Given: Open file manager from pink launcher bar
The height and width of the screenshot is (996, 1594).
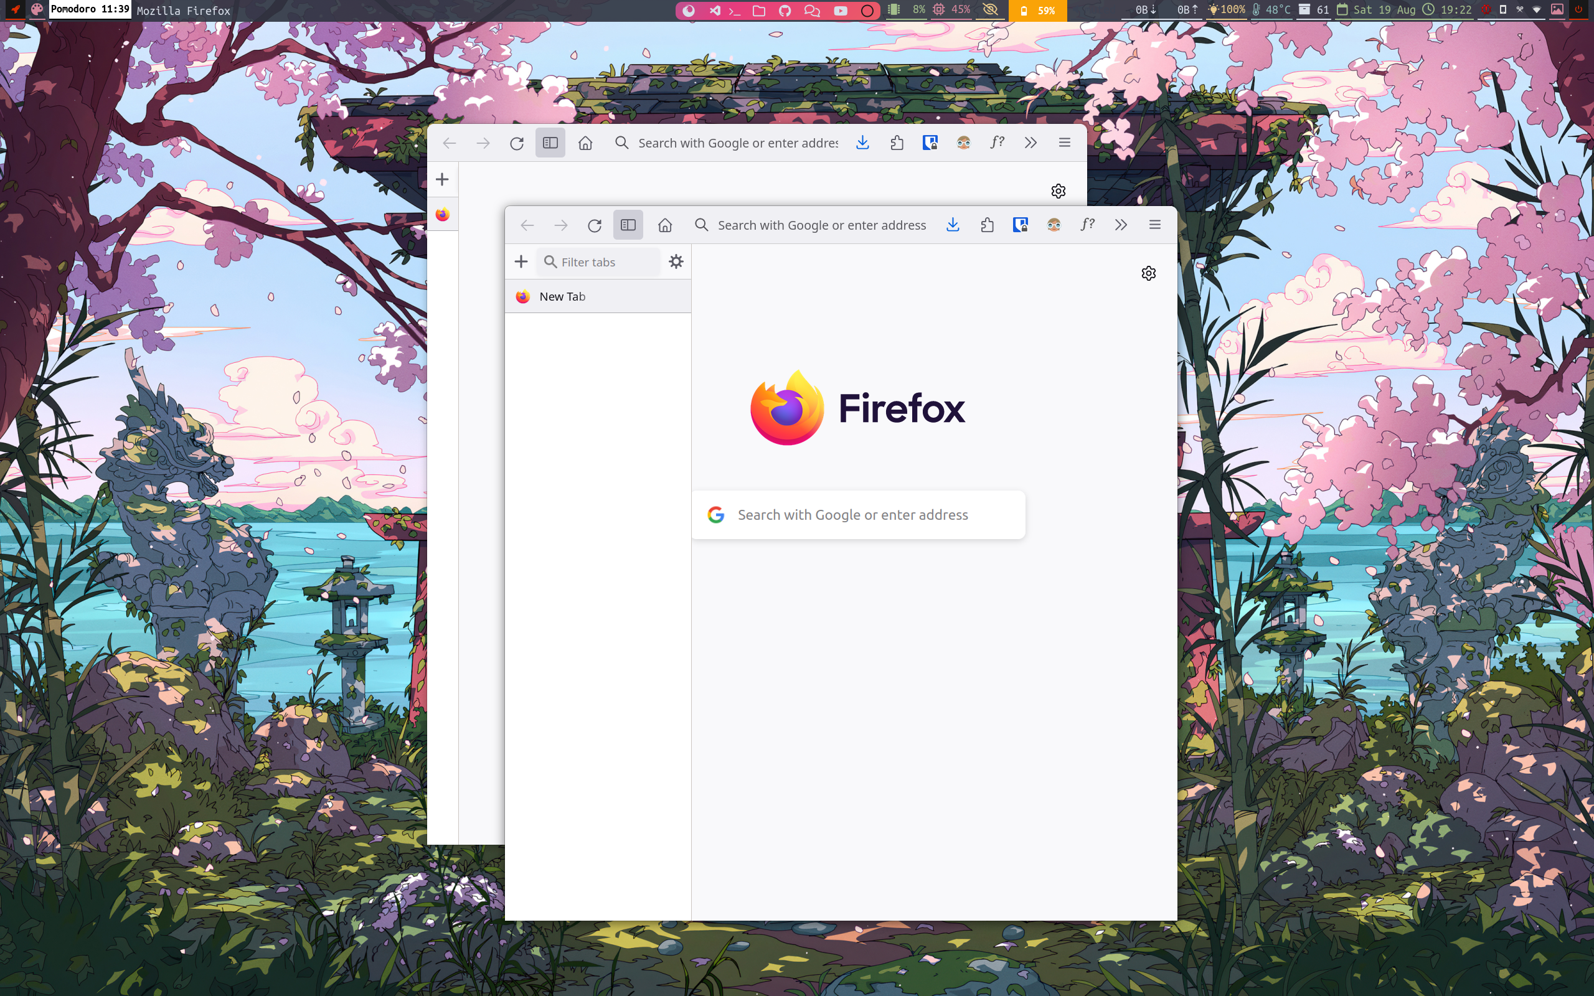Looking at the screenshot, I should (x=759, y=10).
